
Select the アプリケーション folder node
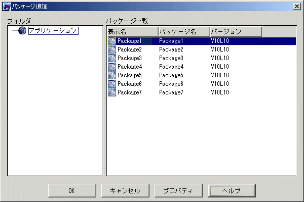(x=53, y=31)
